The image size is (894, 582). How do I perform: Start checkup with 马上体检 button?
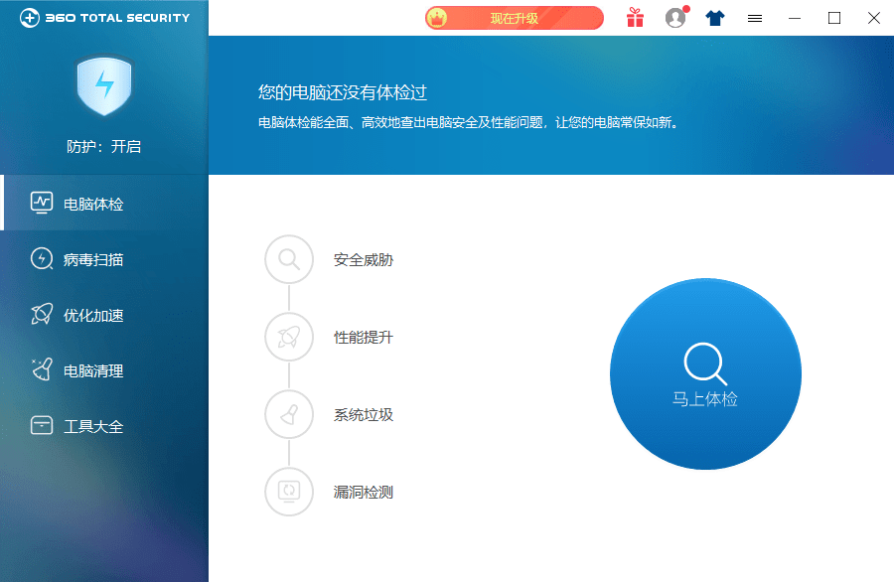coord(706,374)
